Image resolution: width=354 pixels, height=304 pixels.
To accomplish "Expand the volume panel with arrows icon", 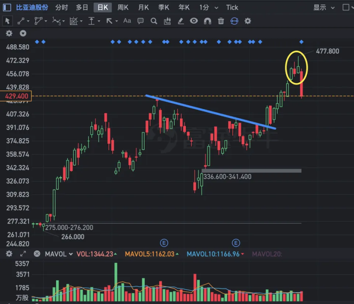I will (x=23, y=254).
